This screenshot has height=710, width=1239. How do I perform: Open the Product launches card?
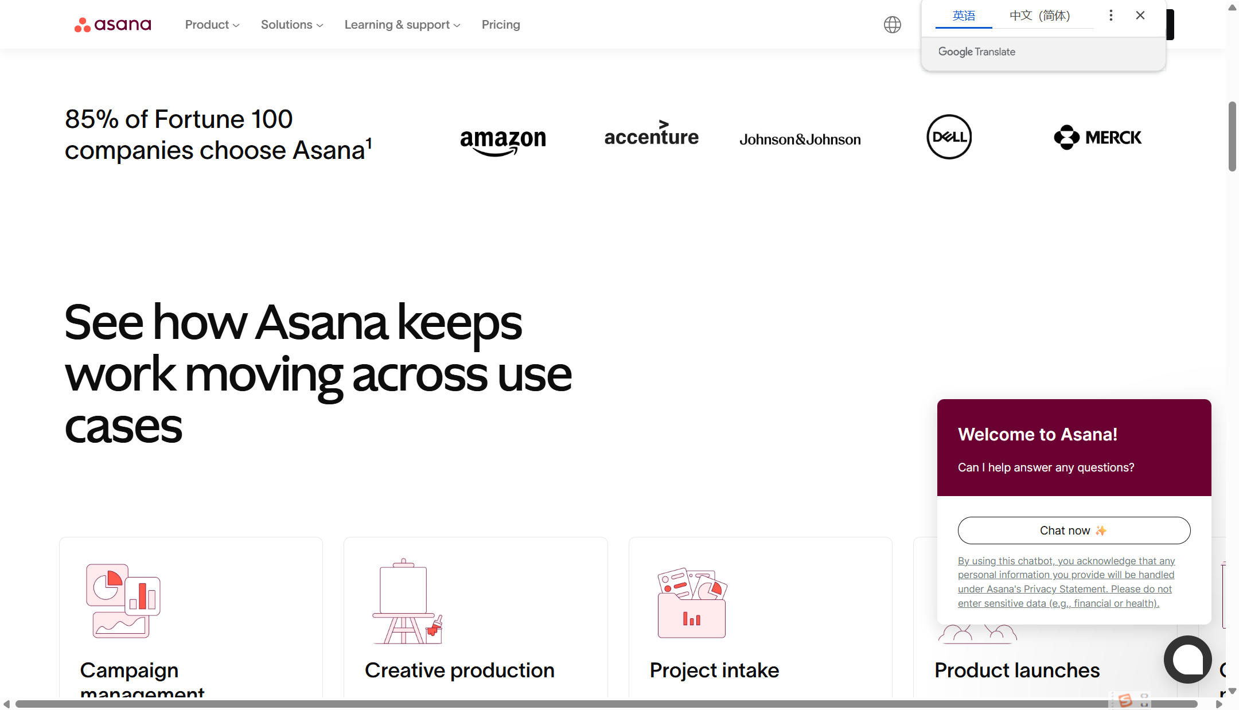(x=1016, y=670)
